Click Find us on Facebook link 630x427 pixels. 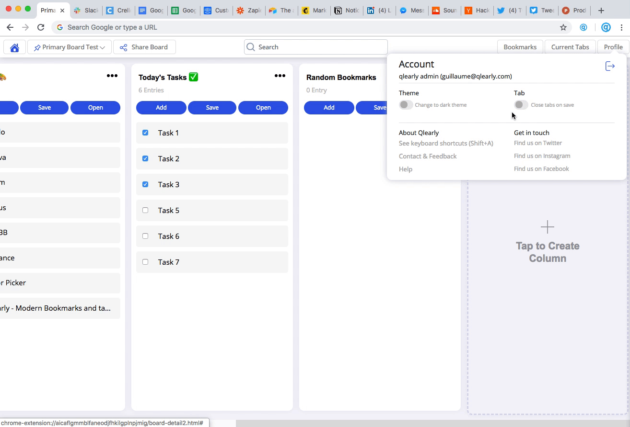click(541, 169)
